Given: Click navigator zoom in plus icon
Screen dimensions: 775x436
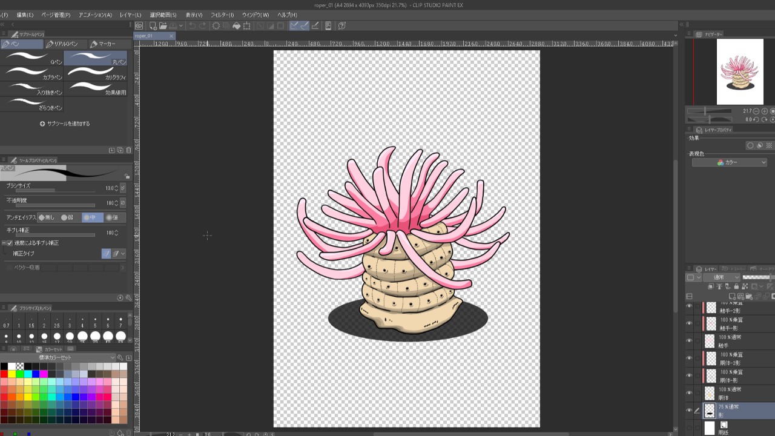Looking at the screenshot, I should click(765, 111).
